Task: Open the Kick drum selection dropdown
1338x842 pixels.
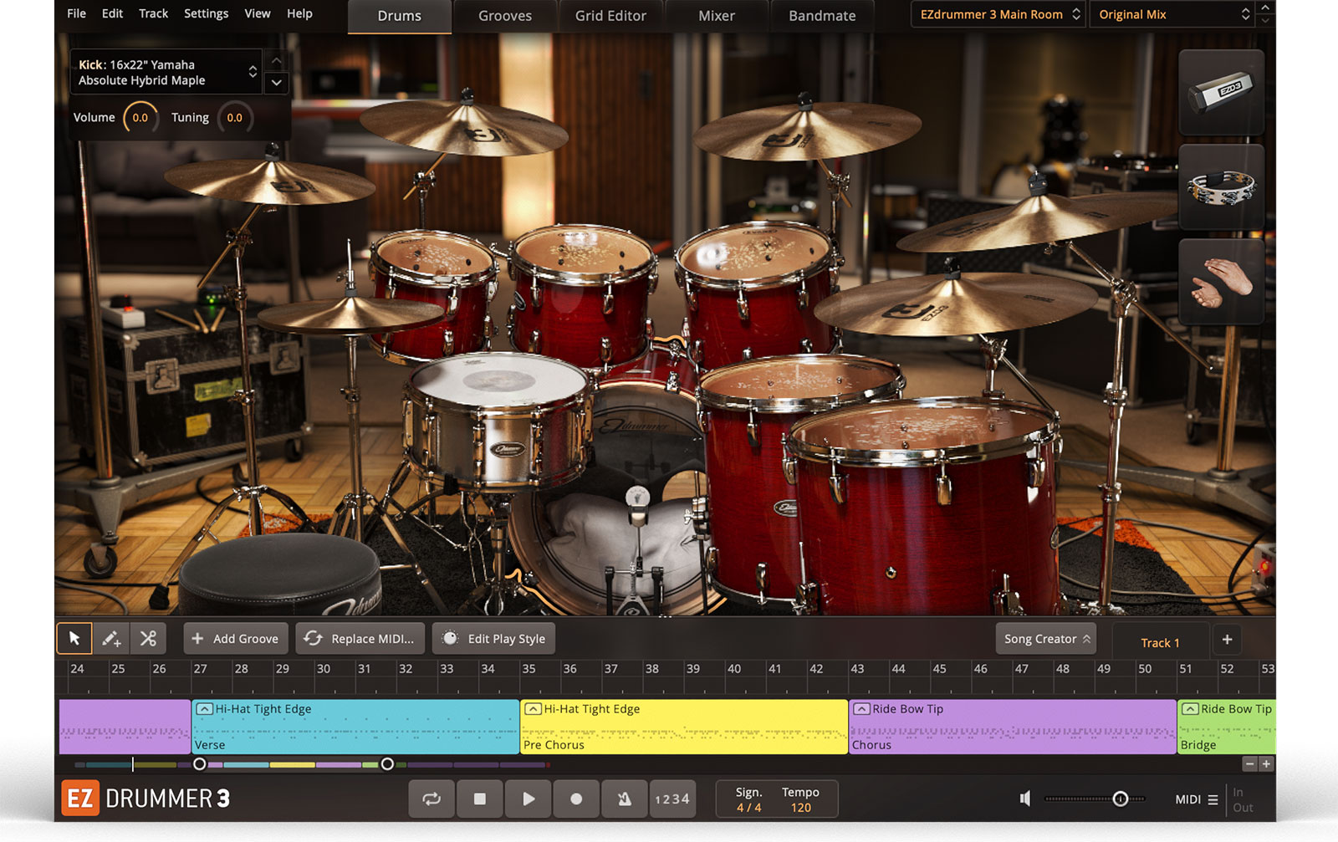Action: [x=166, y=72]
